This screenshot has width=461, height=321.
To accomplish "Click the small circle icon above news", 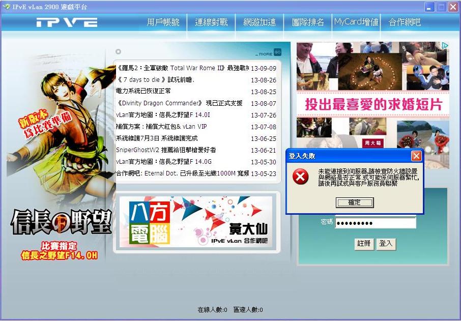I will [x=118, y=52].
